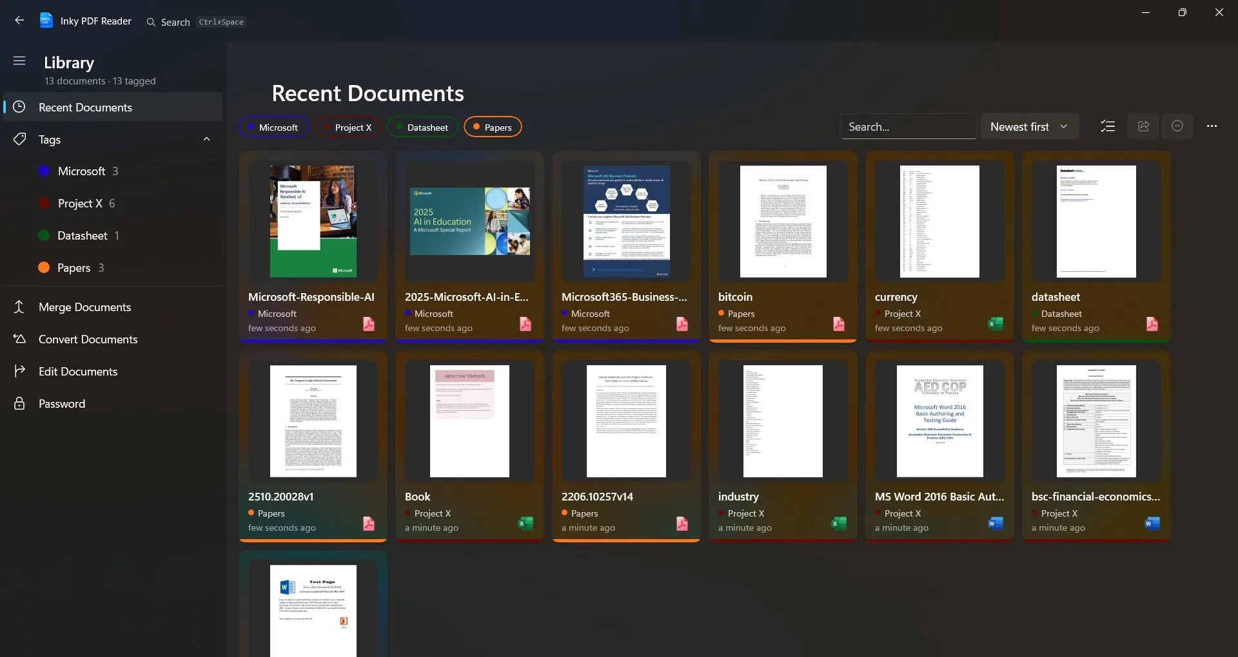The image size is (1238, 657).
Task: Open the Password page
Action: tap(113, 403)
